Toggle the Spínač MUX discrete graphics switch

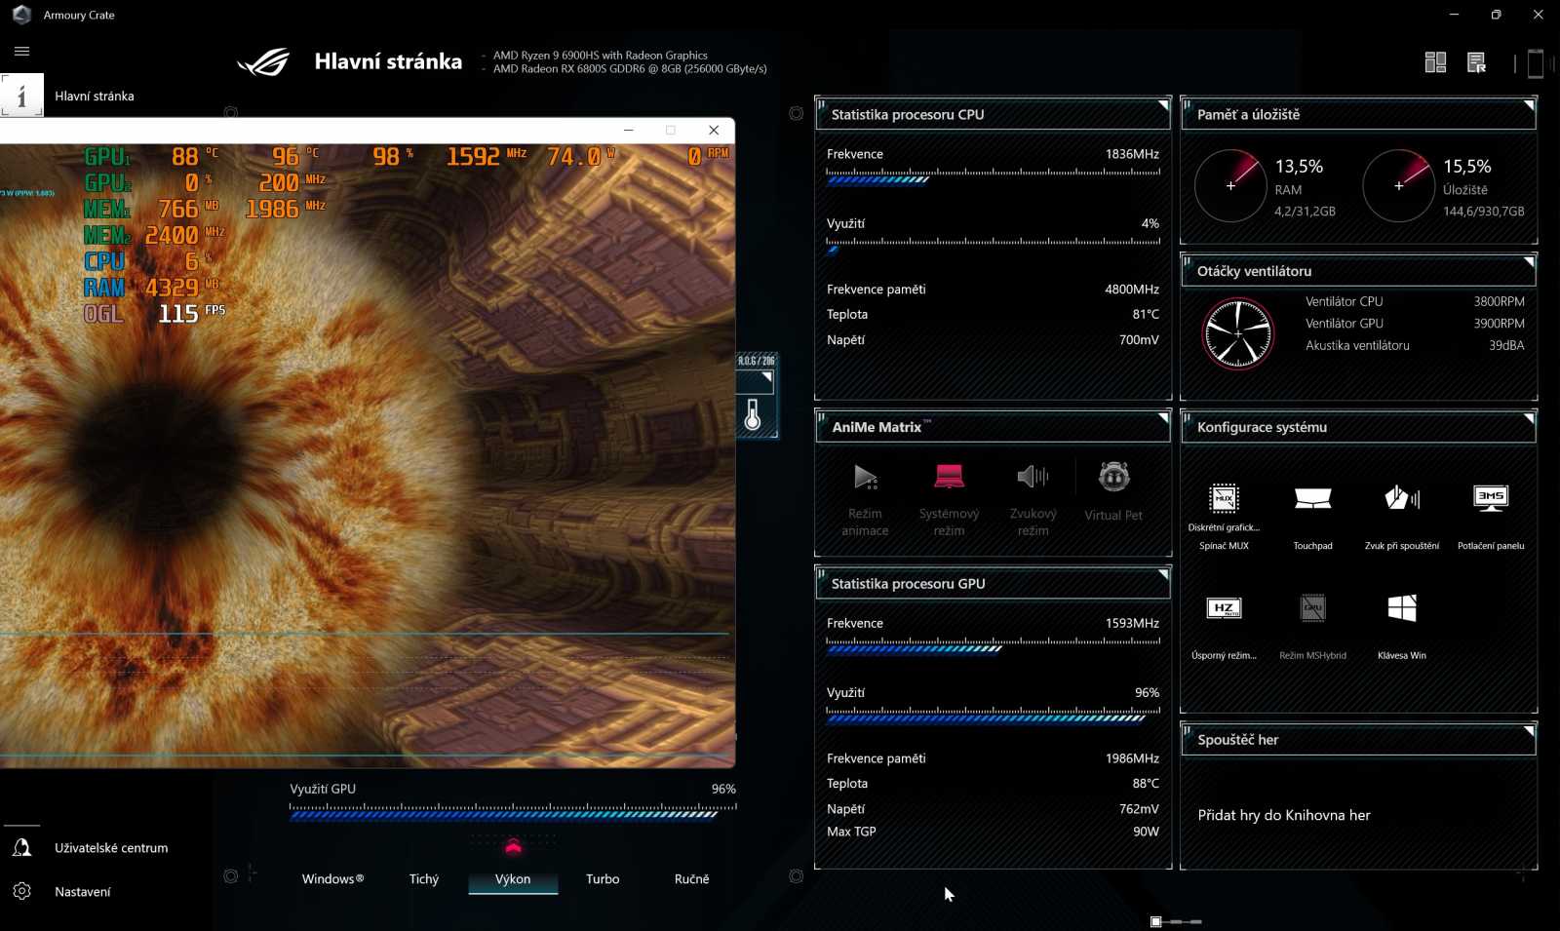1224,516
